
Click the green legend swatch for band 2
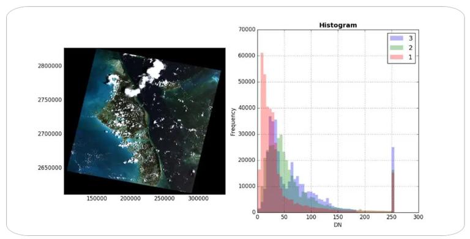coord(396,48)
